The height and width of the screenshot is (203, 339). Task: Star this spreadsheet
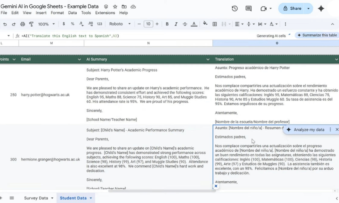(x=115, y=7)
